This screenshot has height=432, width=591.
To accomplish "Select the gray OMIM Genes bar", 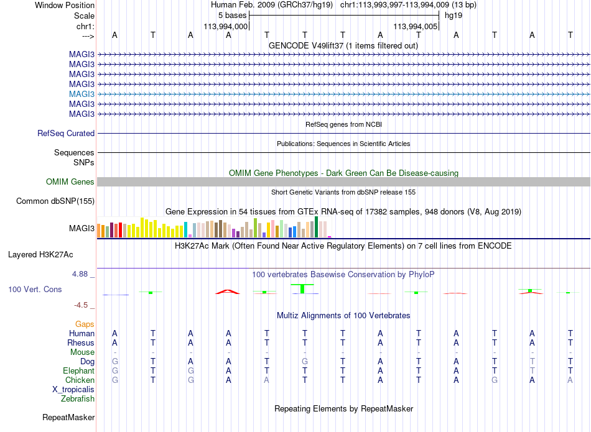I will pyautogui.click(x=344, y=182).
